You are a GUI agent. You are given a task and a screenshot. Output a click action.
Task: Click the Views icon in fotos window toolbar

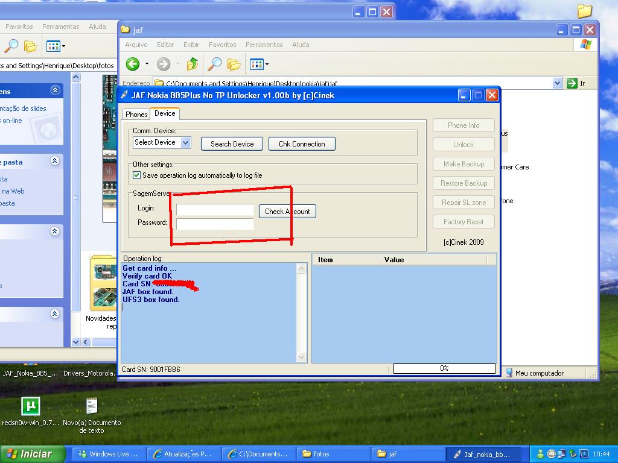[53, 46]
